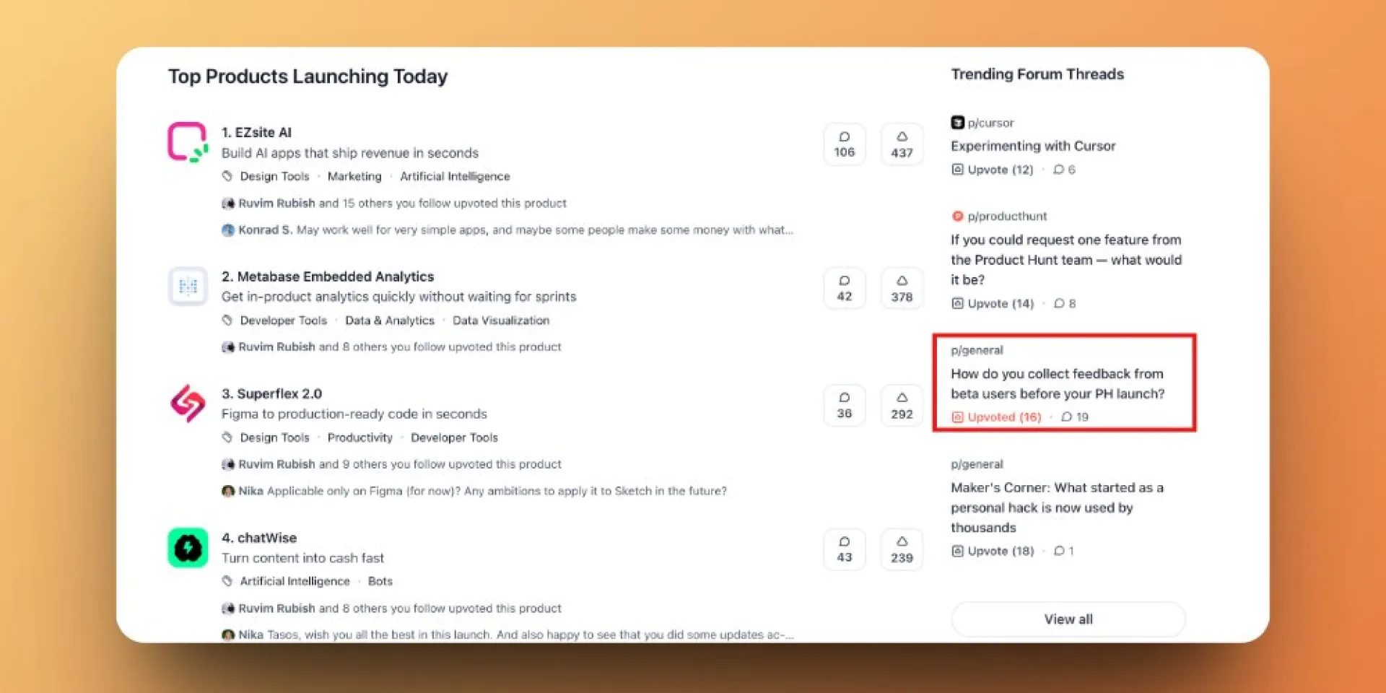
Task: Open comments for EZsite AI (106)
Action: point(845,144)
